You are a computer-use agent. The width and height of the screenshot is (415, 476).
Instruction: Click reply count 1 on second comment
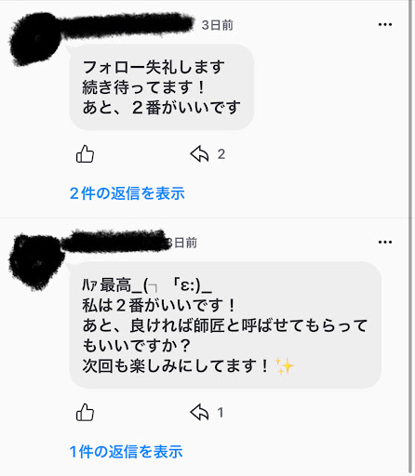[221, 413]
